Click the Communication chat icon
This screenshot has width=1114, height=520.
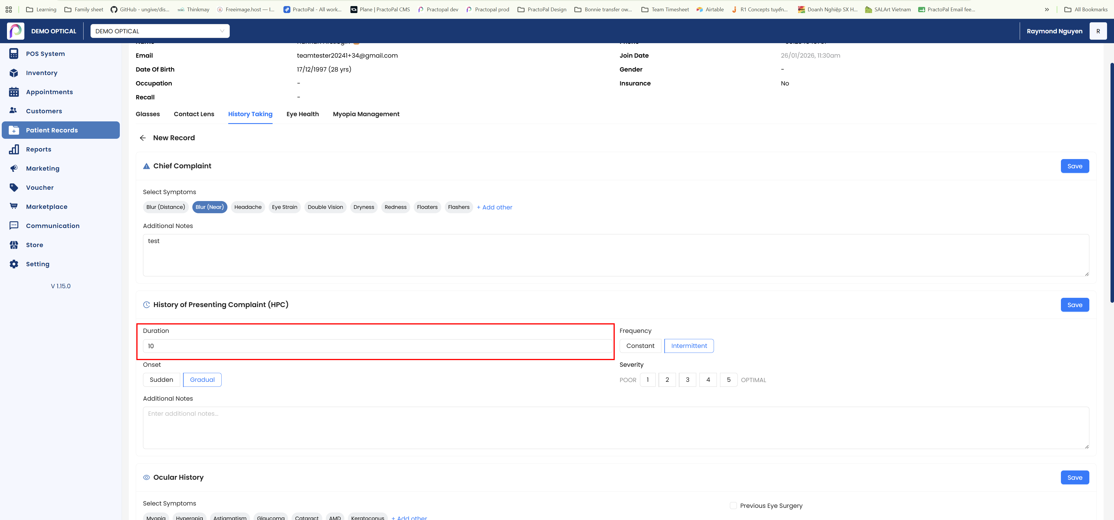click(x=14, y=226)
